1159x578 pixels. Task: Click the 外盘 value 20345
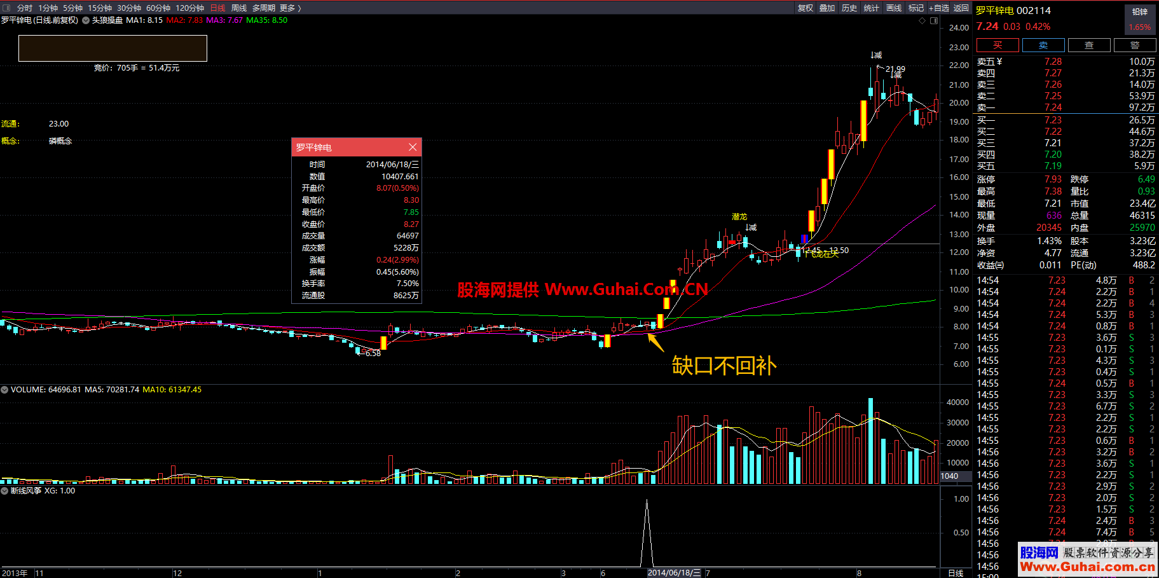click(1049, 228)
